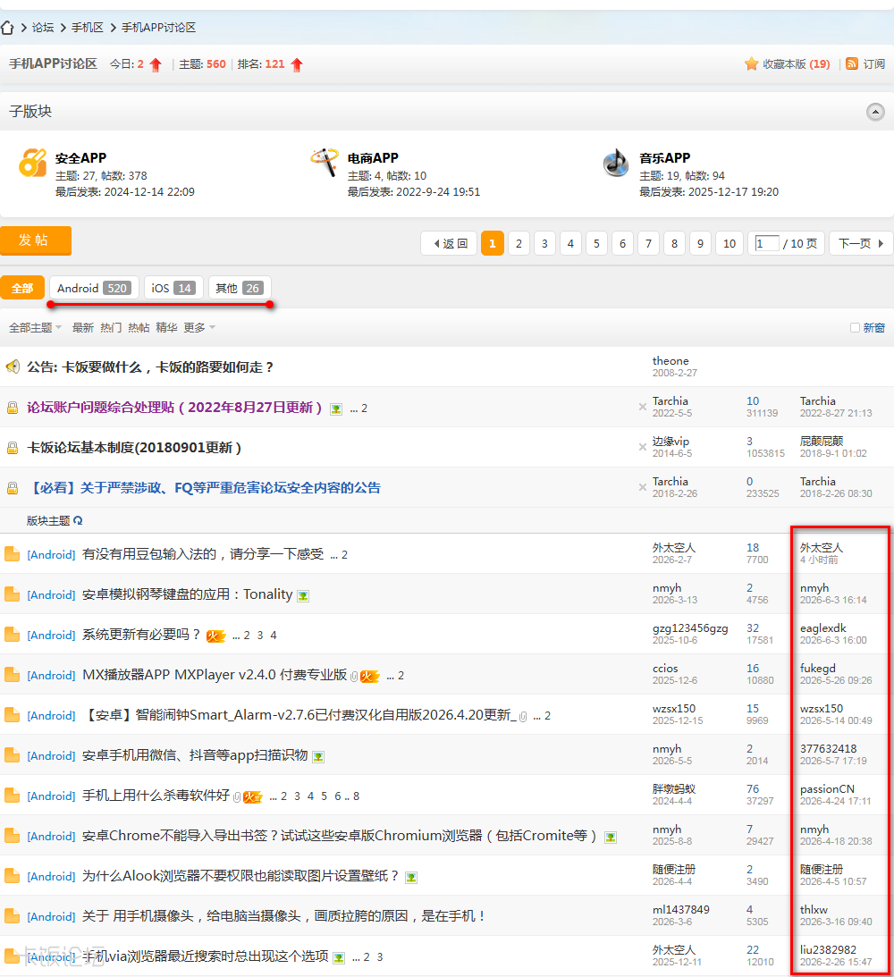Click the 发帖 new post button
The height and width of the screenshot is (977, 894).
36,240
